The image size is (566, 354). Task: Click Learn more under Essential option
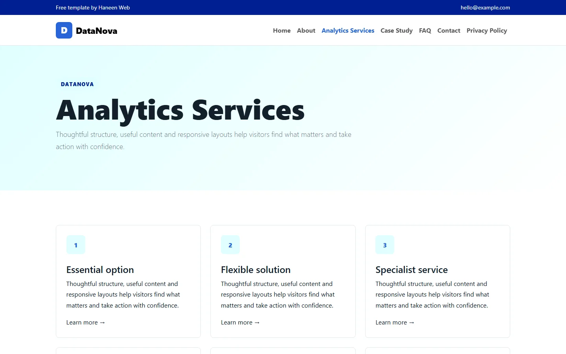(86, 323)
